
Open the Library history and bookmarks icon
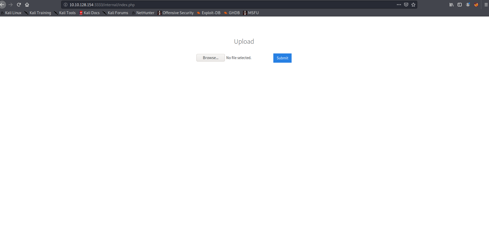point(451,5)
